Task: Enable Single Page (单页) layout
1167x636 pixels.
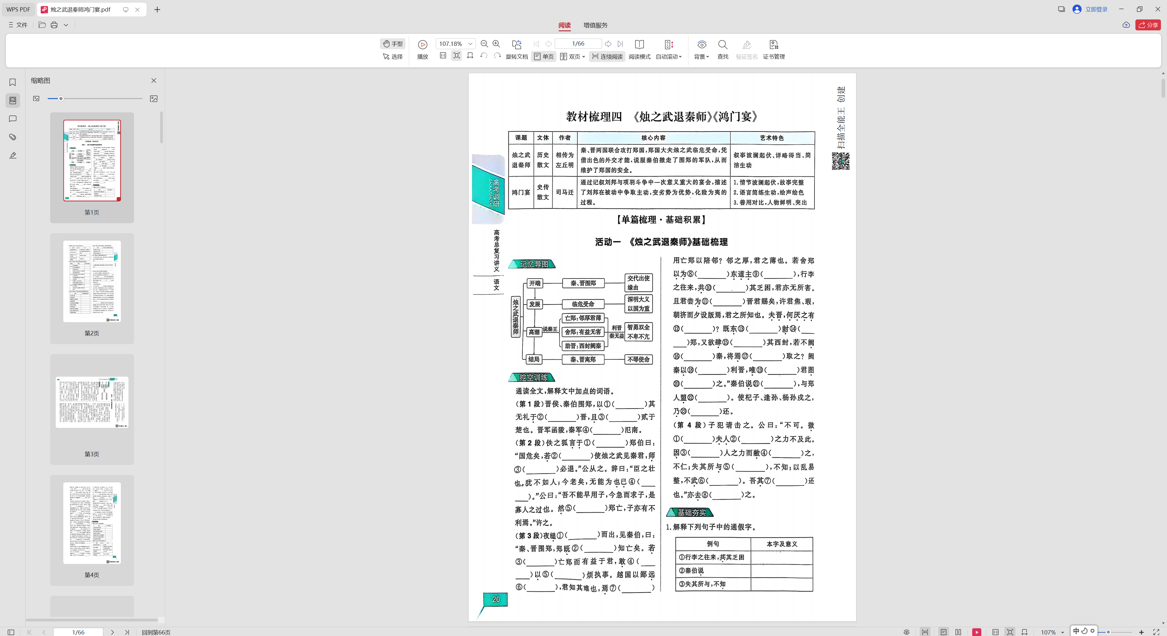Action: (544, 56)
